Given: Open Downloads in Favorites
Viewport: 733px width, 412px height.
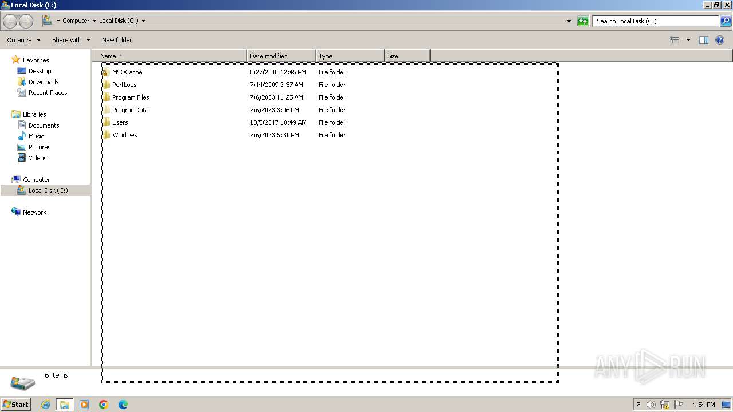Looking at the screenshot, I should (x=44, y=82).
